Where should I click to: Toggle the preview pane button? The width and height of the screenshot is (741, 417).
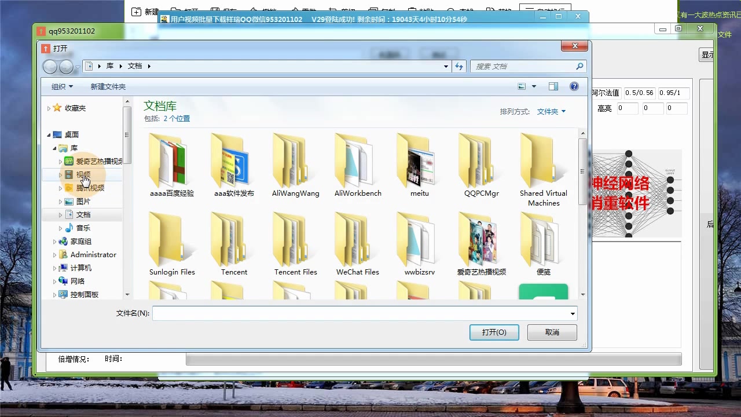(553, 86)
